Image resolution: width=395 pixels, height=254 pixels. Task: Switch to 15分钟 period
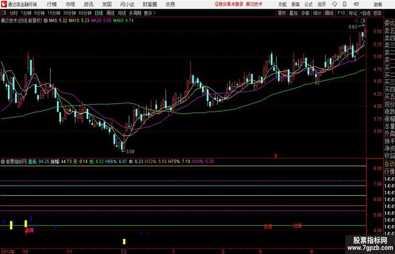[54, 13]
